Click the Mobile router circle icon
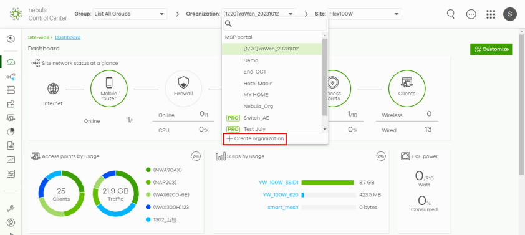The height and width of the screenshot is (235, 525). point(109,89)
